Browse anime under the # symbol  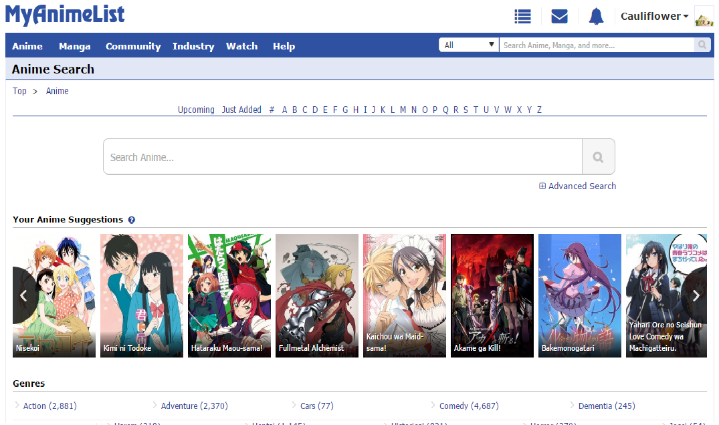[272, 110]
